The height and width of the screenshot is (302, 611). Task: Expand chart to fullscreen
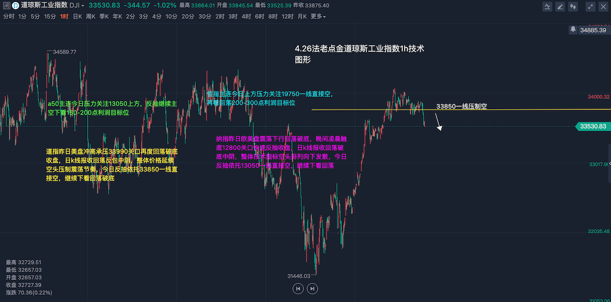pyautogui.click(x=590, y=6)
